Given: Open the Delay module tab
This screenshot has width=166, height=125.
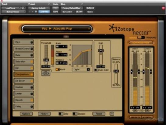Looking at the screenshot, I should (24, 107).
